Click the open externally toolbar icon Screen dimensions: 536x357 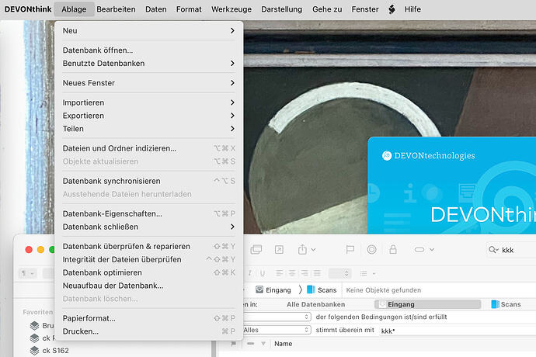[279, 250]
